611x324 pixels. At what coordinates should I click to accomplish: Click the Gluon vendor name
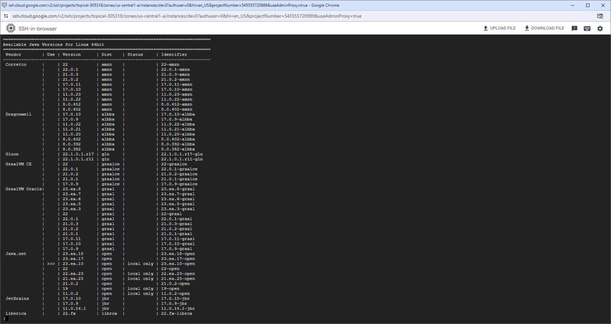(x=12, y=154)
